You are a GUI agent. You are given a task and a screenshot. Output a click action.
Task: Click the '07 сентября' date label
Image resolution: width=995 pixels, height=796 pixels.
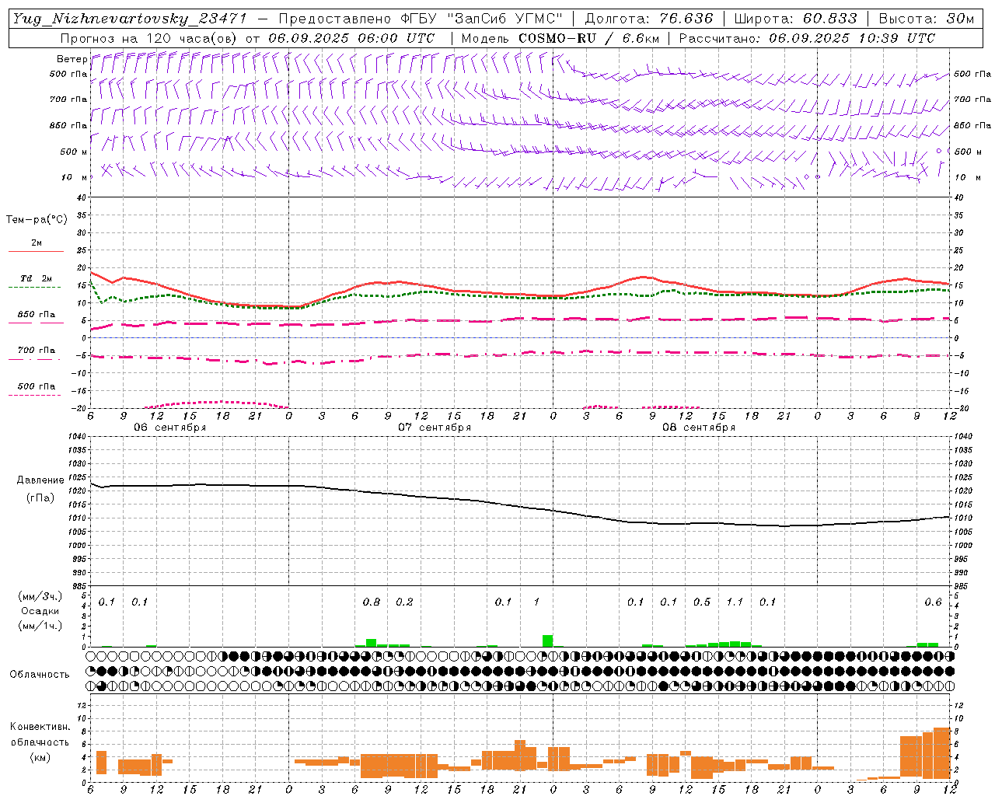click(x=435, y=428)
